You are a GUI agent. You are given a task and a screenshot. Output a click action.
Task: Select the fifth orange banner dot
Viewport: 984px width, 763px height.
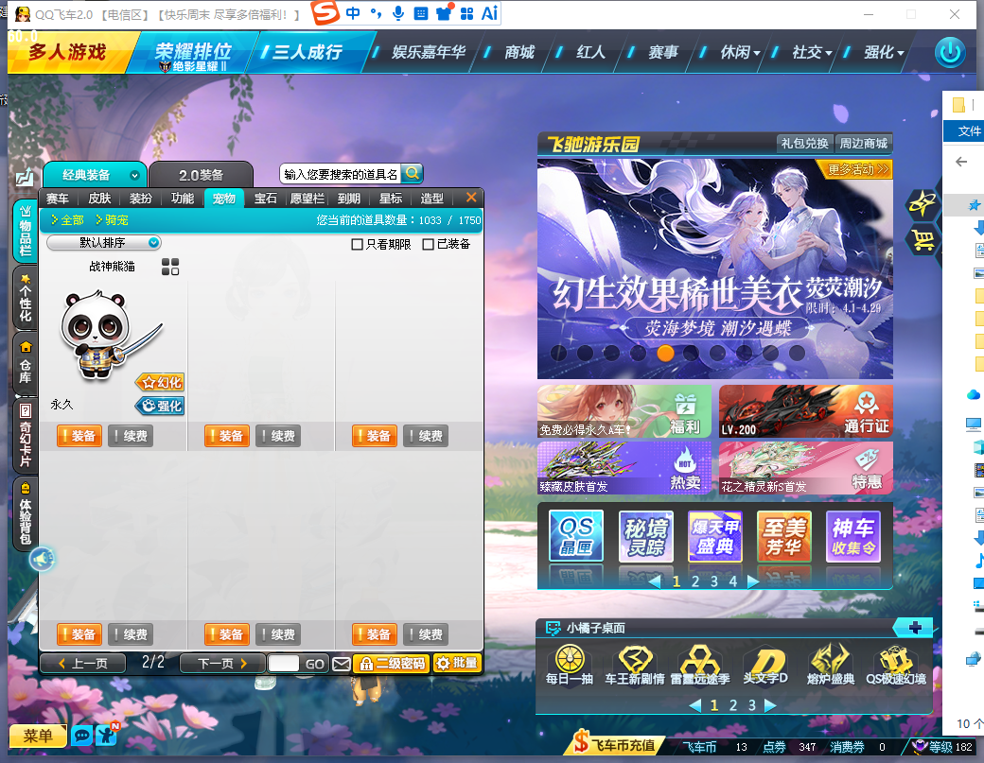(x=665, y=353)
